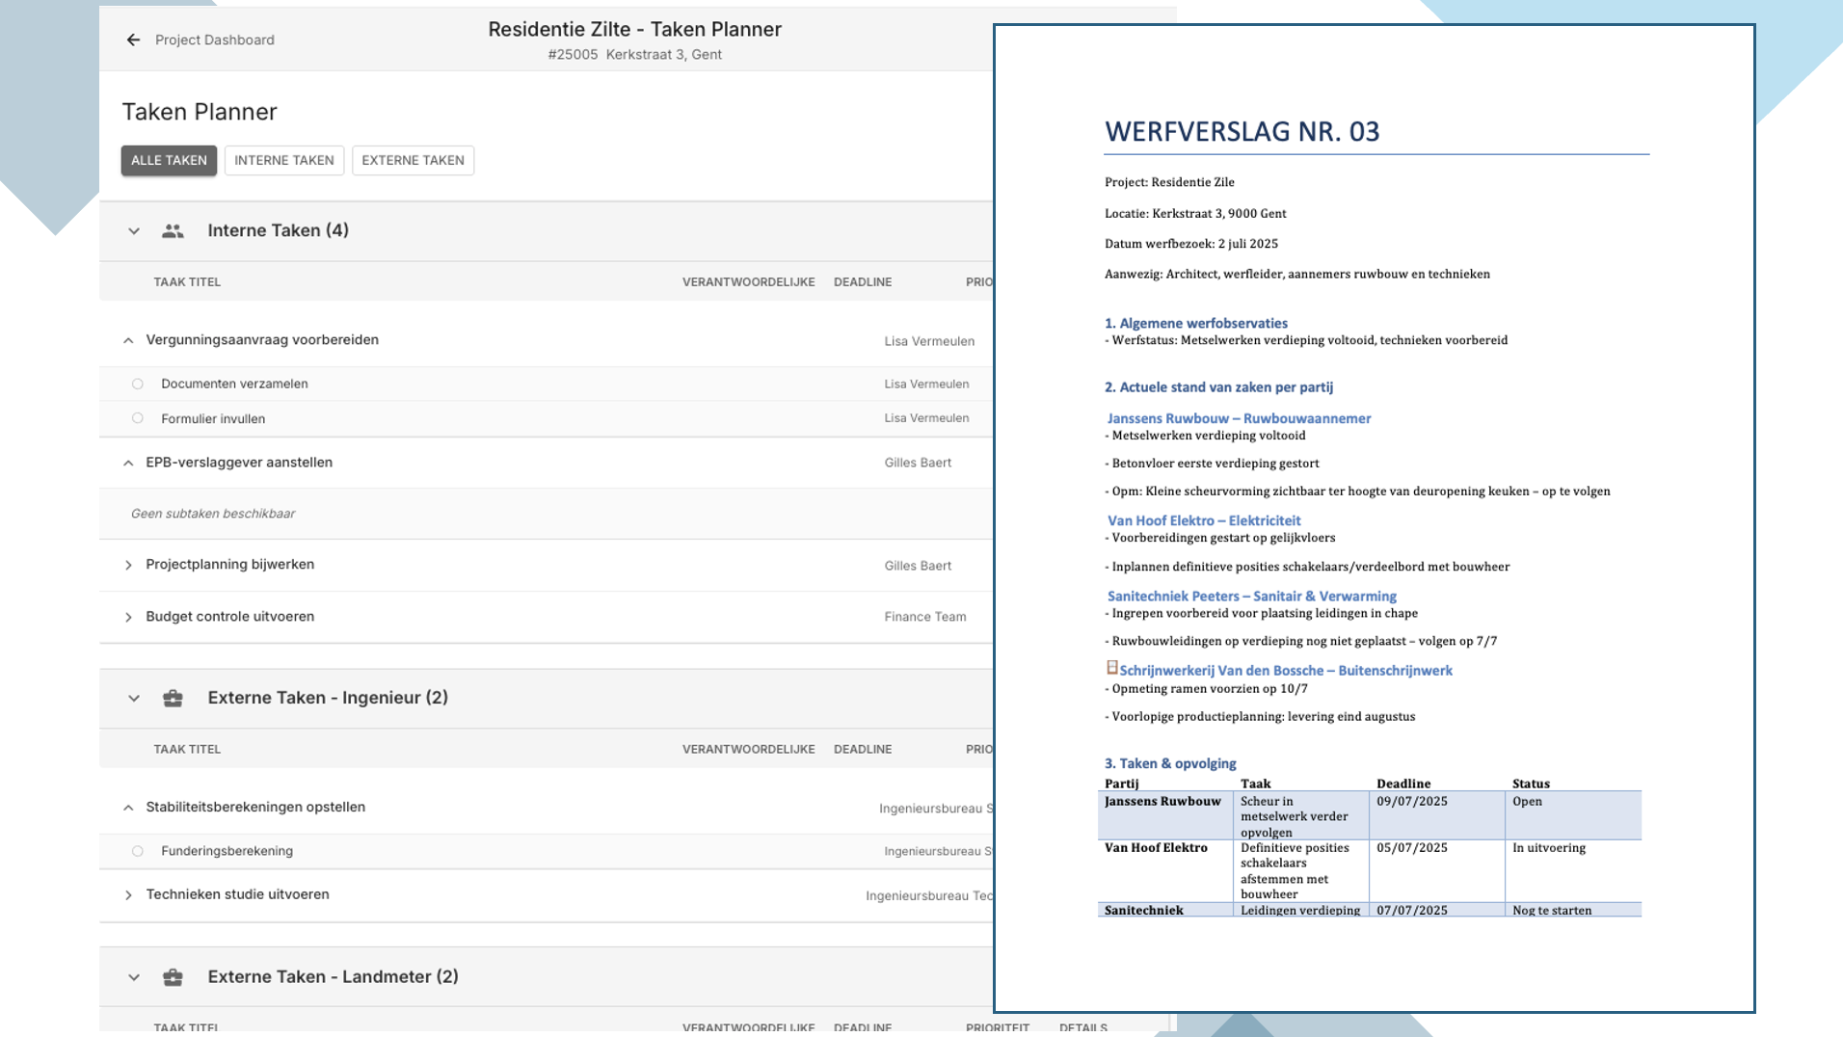Click Gilles Baert on EPB-verslaggever row
1843x1037 pixels.
tap(918, 463)
